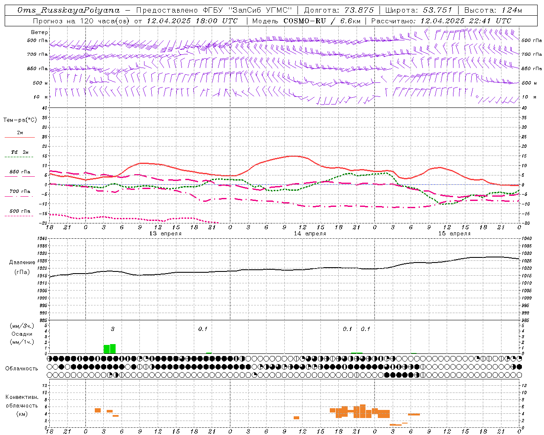
Task: Click the '13 апреля' date label
Action: click(x=165, y=234)
